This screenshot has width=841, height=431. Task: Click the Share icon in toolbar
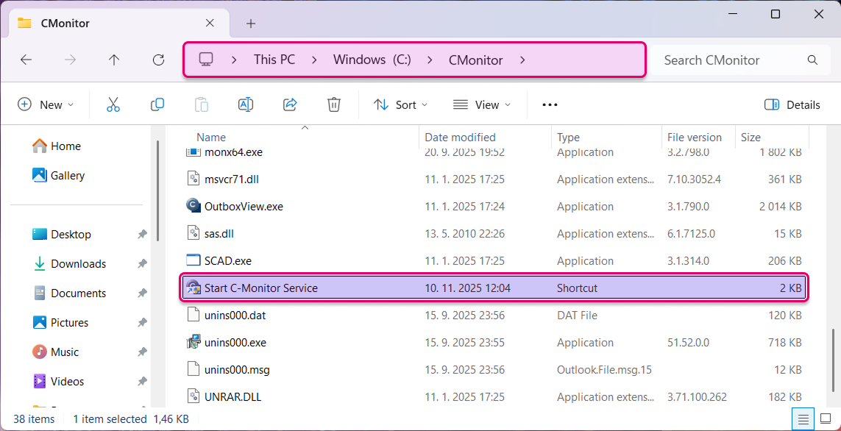point(290,104)
